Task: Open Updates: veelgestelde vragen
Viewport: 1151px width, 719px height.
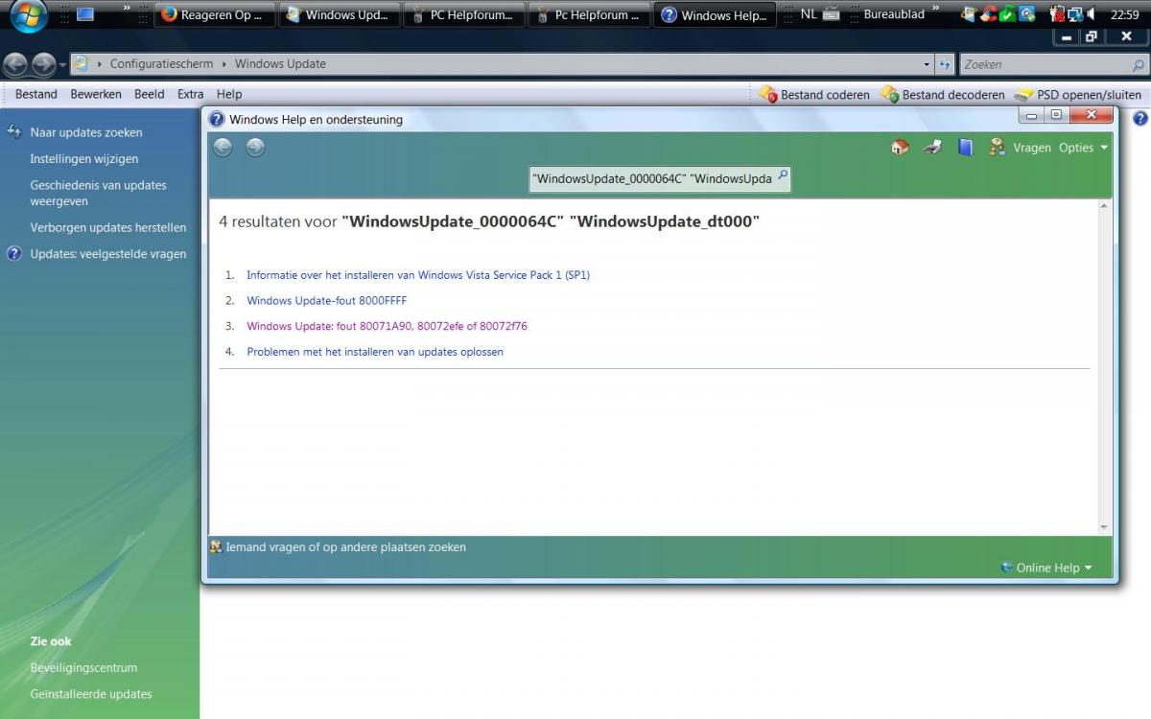Action: point(108,254)
